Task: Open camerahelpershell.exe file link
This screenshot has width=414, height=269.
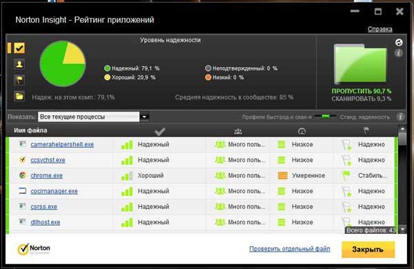Action: (x=62, y=144)
